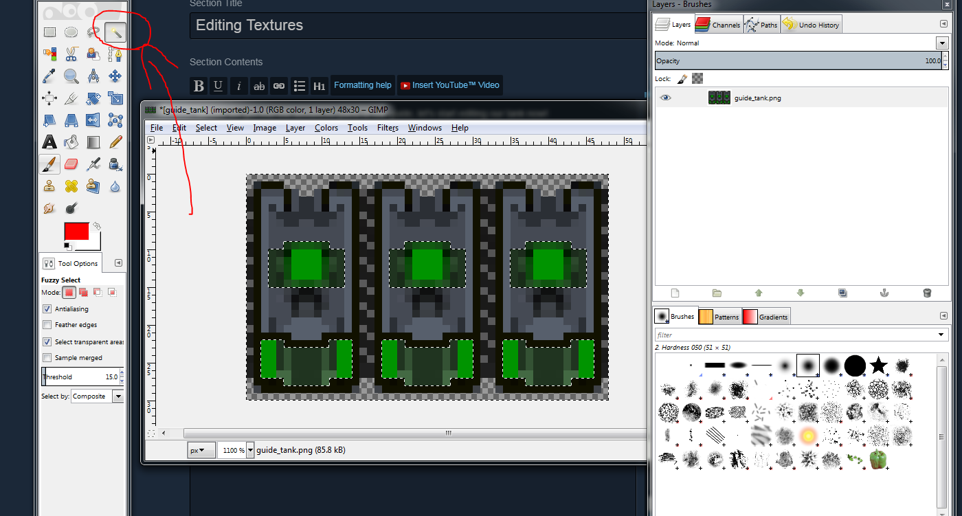
Task: Open layer Mode Normal dropdown
Action: 941,43
